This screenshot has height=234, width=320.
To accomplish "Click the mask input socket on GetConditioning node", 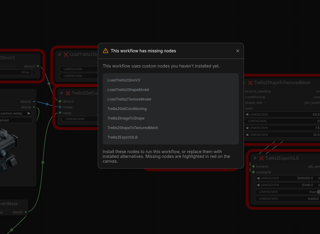I will tap(60, 113).
